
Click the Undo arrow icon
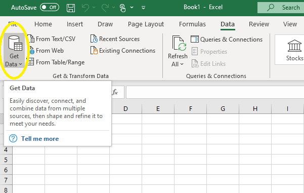point(85,8)
